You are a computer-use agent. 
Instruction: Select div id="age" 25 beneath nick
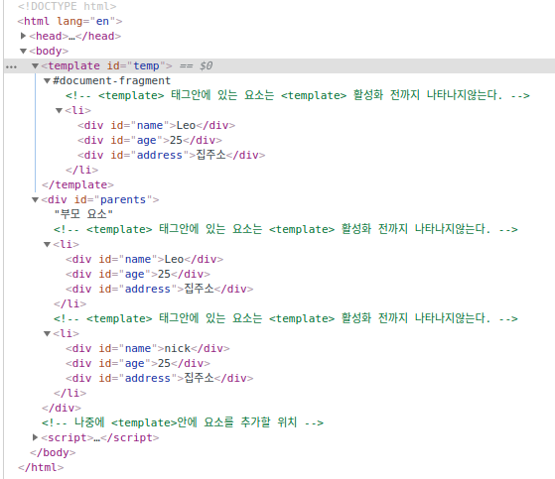pos(138,363)
